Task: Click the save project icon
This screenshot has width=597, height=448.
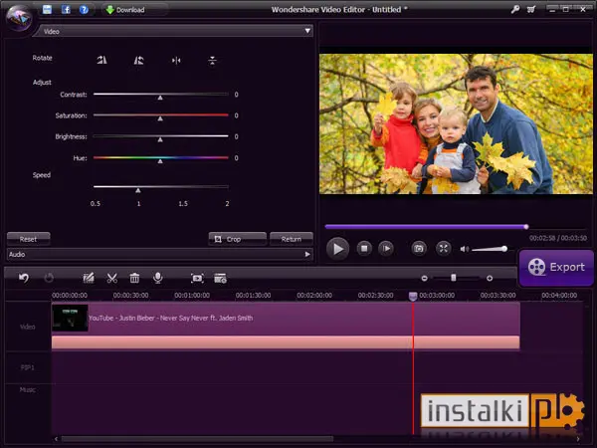Action: point(47,10)
